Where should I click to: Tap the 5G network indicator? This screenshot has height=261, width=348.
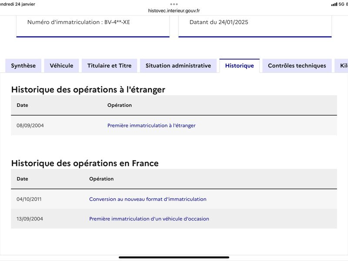click(x=341, y=4)
